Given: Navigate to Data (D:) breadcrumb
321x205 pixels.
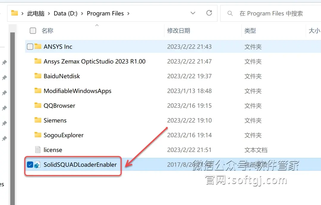Looking at the screenshot, I should coord(65,13).
